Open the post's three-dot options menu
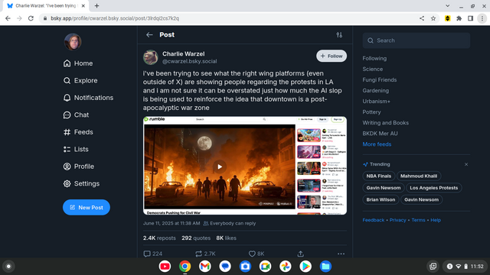 pyautogui.click(x=341, y=254)
